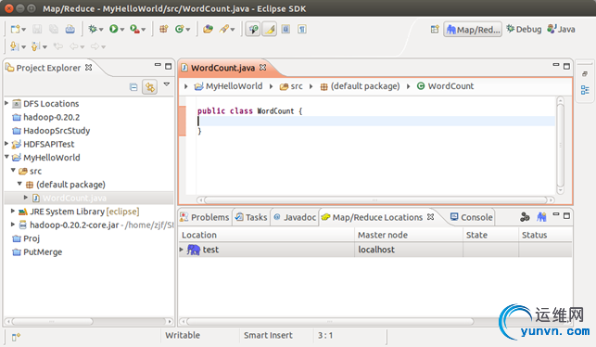Expand the HDFSAPITest project
Screen dimensions: 596x347
tap(6, 144)
